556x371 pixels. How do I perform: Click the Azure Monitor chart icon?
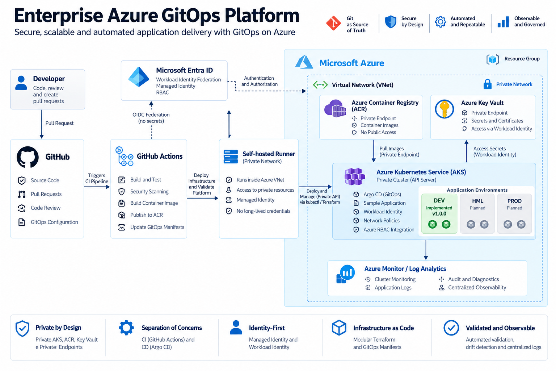(x=345, y=274)
